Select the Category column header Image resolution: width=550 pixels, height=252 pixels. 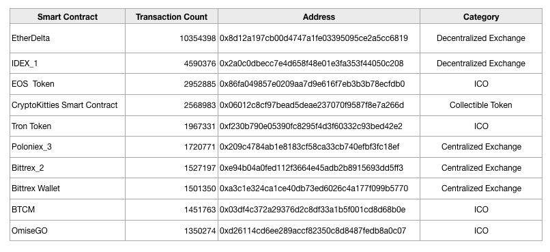coord(481,17)
